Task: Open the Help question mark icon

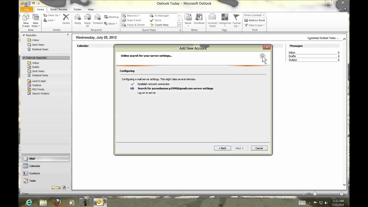Action: point(345,9)
